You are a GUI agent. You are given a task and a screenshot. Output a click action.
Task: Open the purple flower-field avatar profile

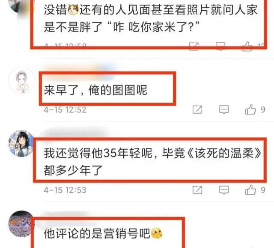click(21, 224)
